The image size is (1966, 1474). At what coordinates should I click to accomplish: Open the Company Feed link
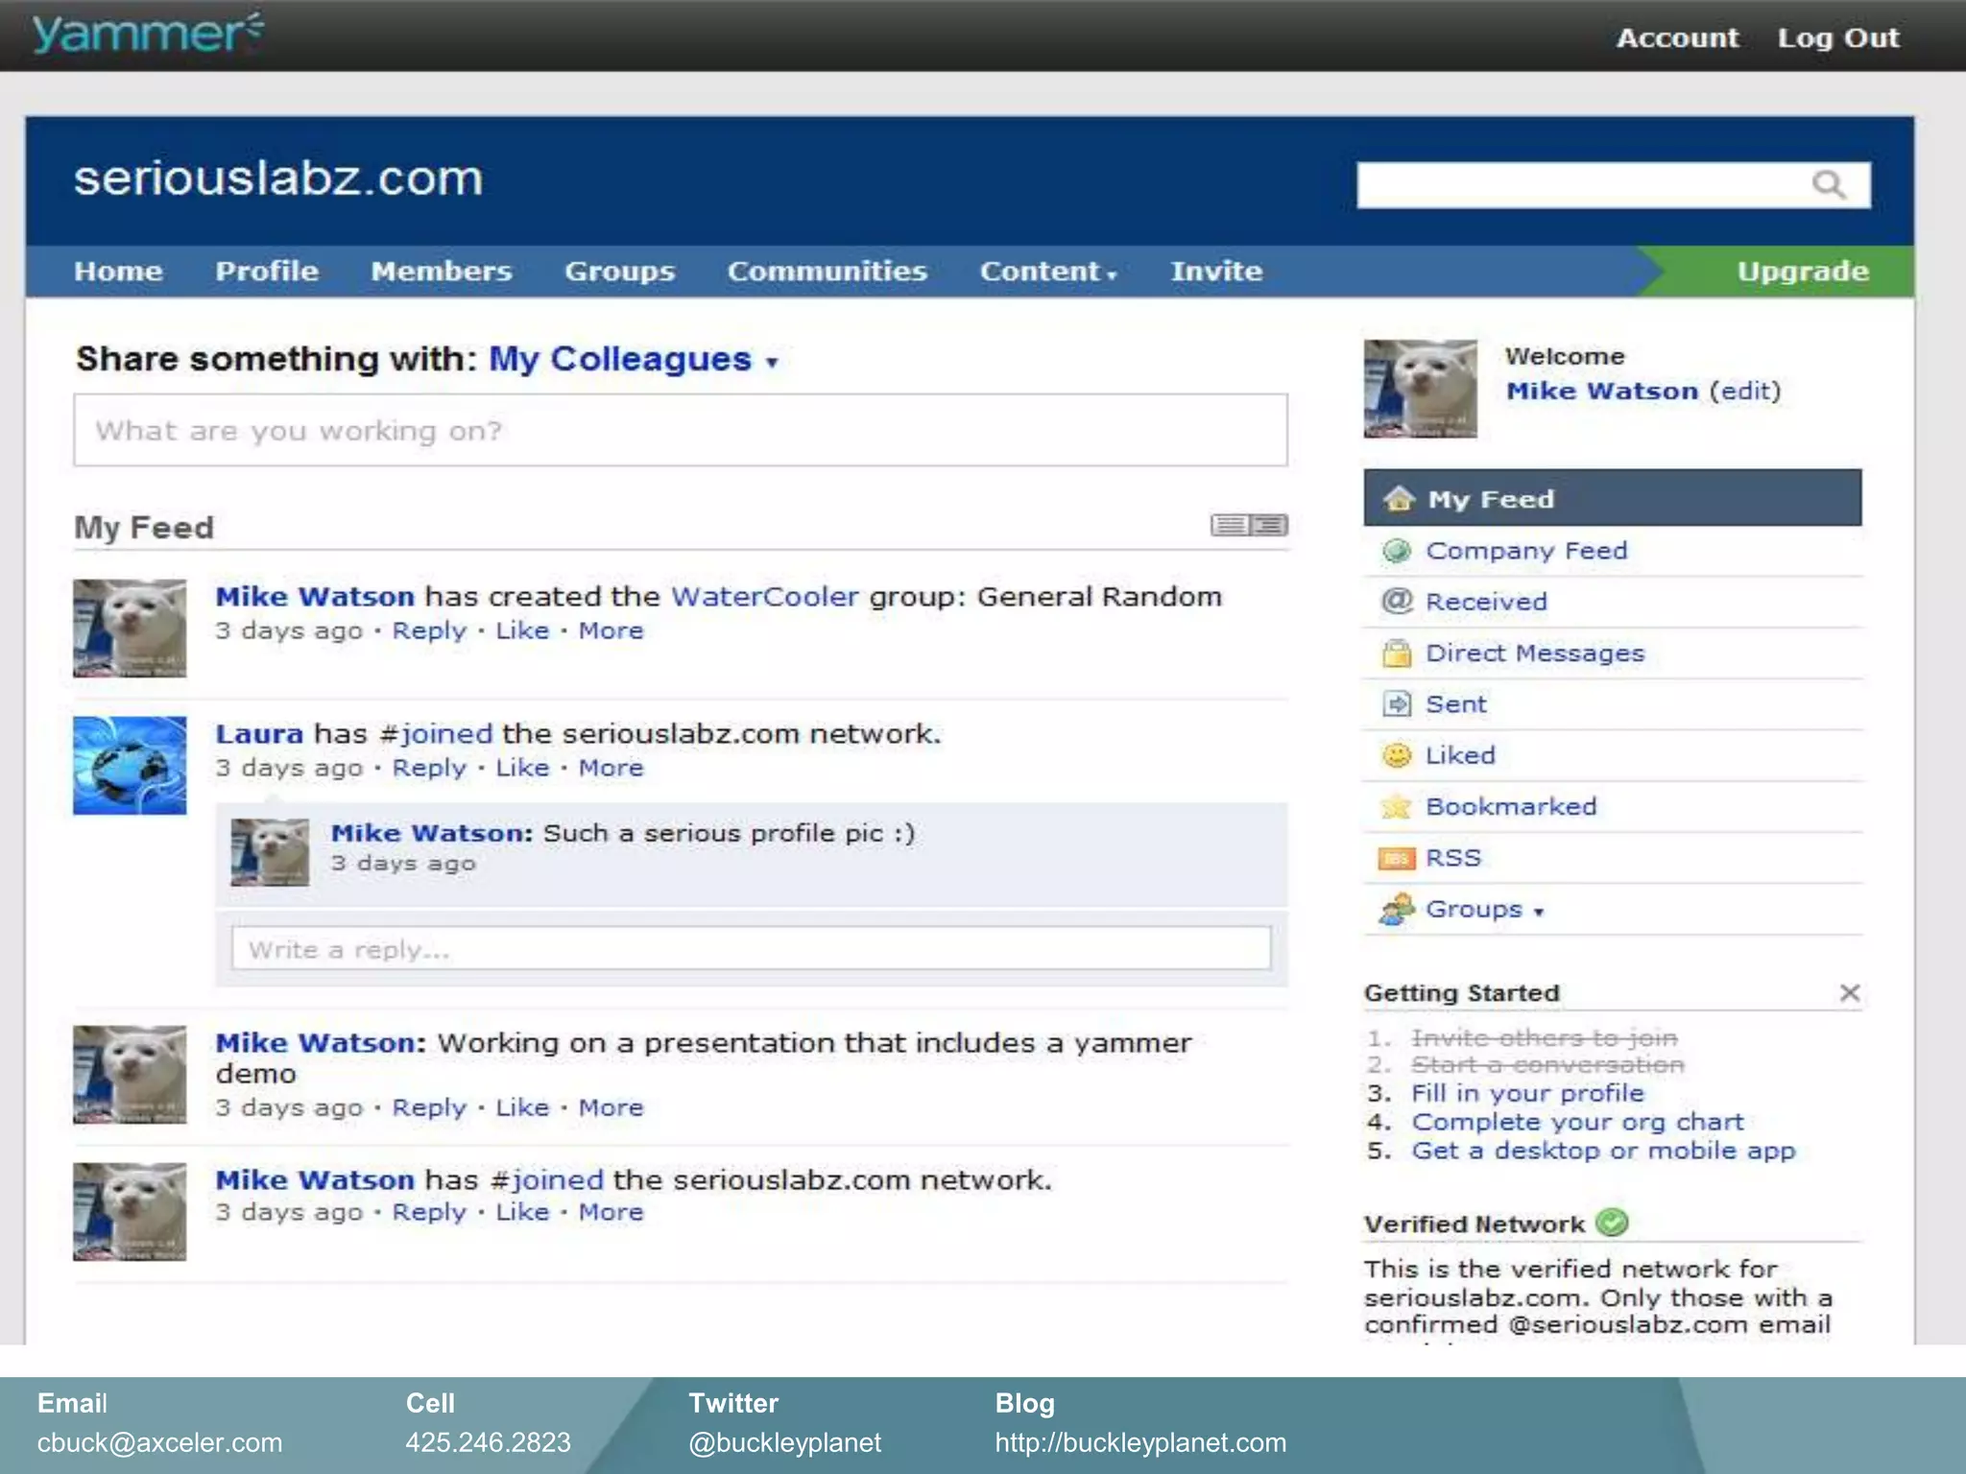point(1526,551)
